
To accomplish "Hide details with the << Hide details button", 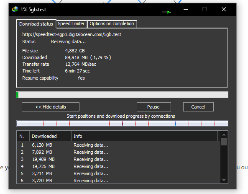I will pos(51,107).
